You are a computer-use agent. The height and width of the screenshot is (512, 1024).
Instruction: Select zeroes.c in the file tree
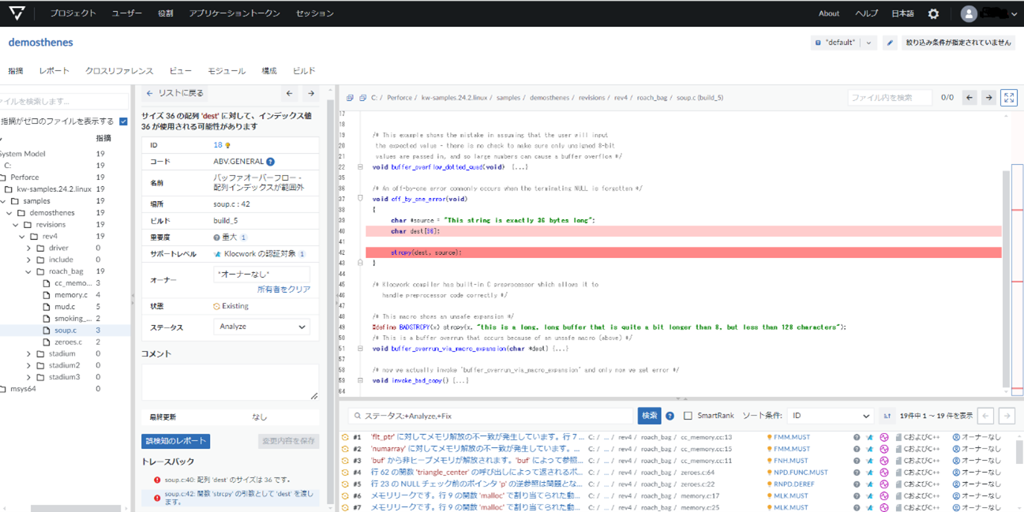pos(68,342)
